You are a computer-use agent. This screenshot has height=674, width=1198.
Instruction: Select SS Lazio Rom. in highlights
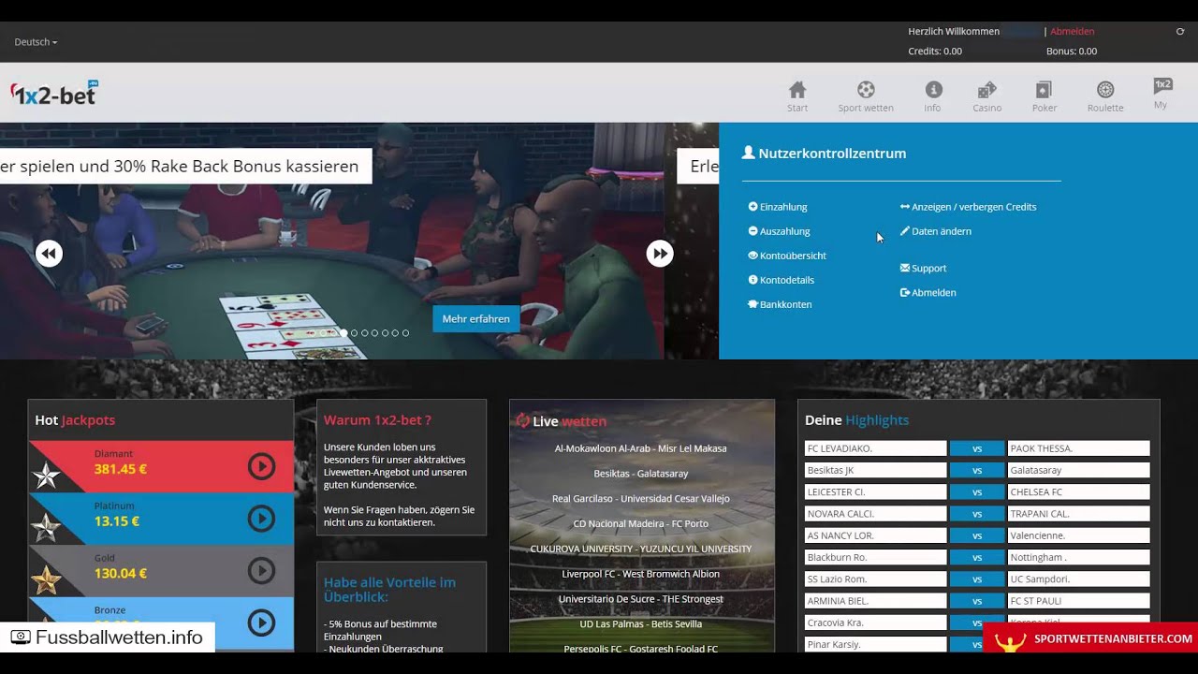click(875, 579)
